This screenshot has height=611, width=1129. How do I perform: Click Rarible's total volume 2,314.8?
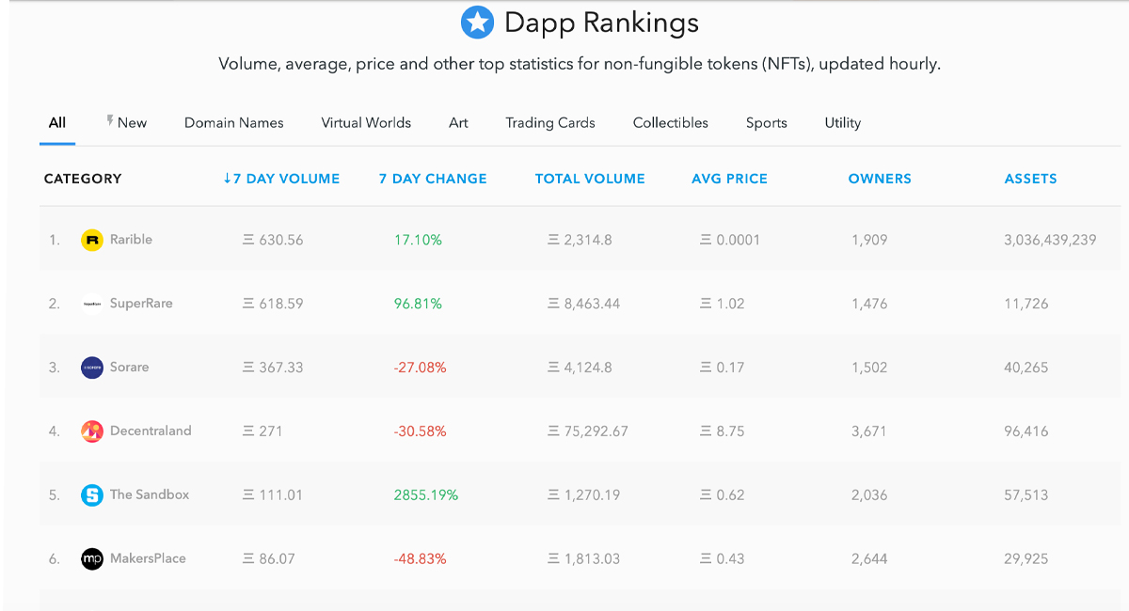pyautogui.click(x=580, y=240)
